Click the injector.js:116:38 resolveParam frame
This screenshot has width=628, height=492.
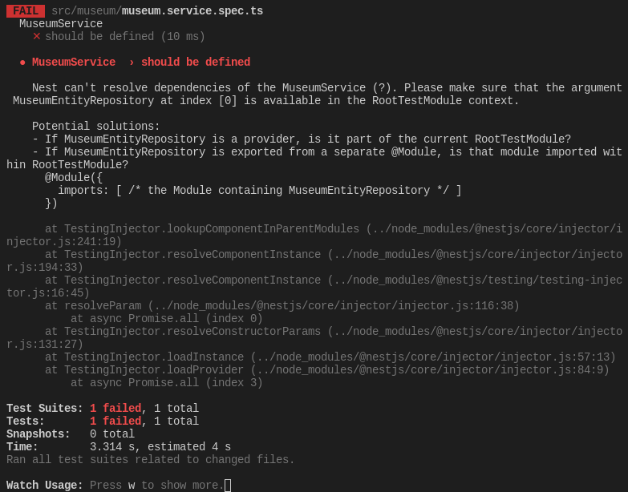coord(282,305)
